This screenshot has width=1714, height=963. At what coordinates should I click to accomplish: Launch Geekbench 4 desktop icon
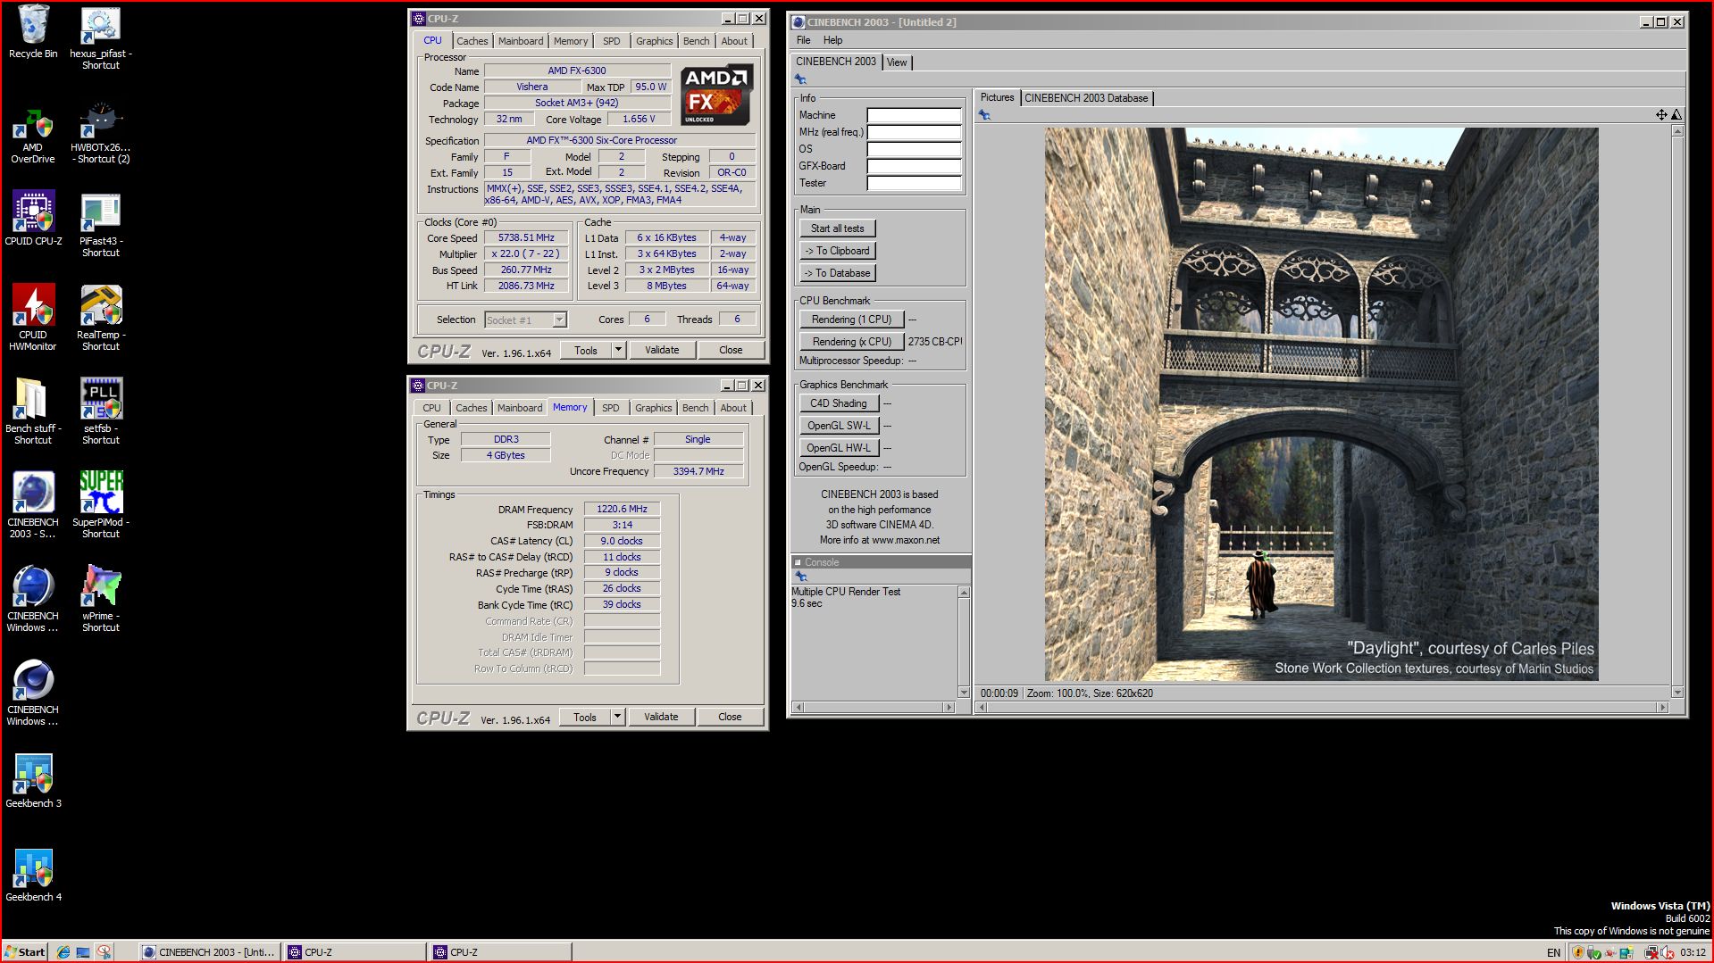[x=33, y=875]
